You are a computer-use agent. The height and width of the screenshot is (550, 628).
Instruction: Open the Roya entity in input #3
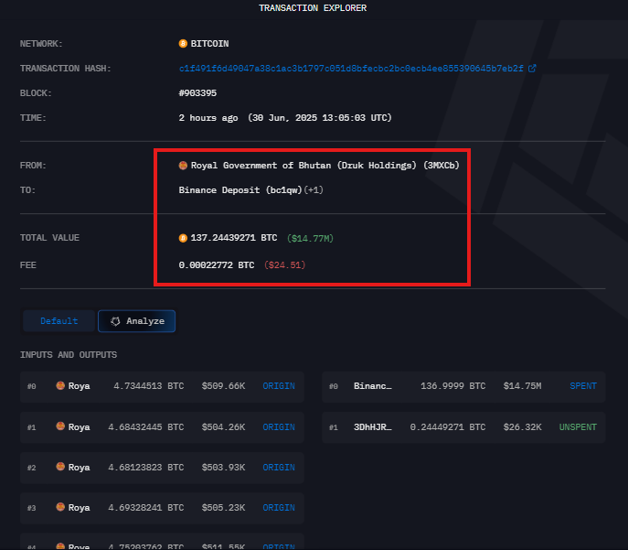79,508
